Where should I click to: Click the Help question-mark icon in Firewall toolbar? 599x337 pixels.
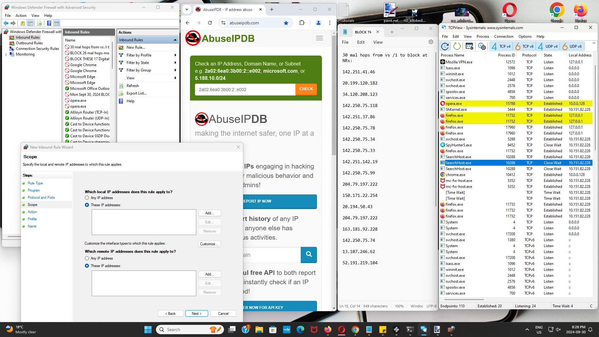tap(49, 23)
